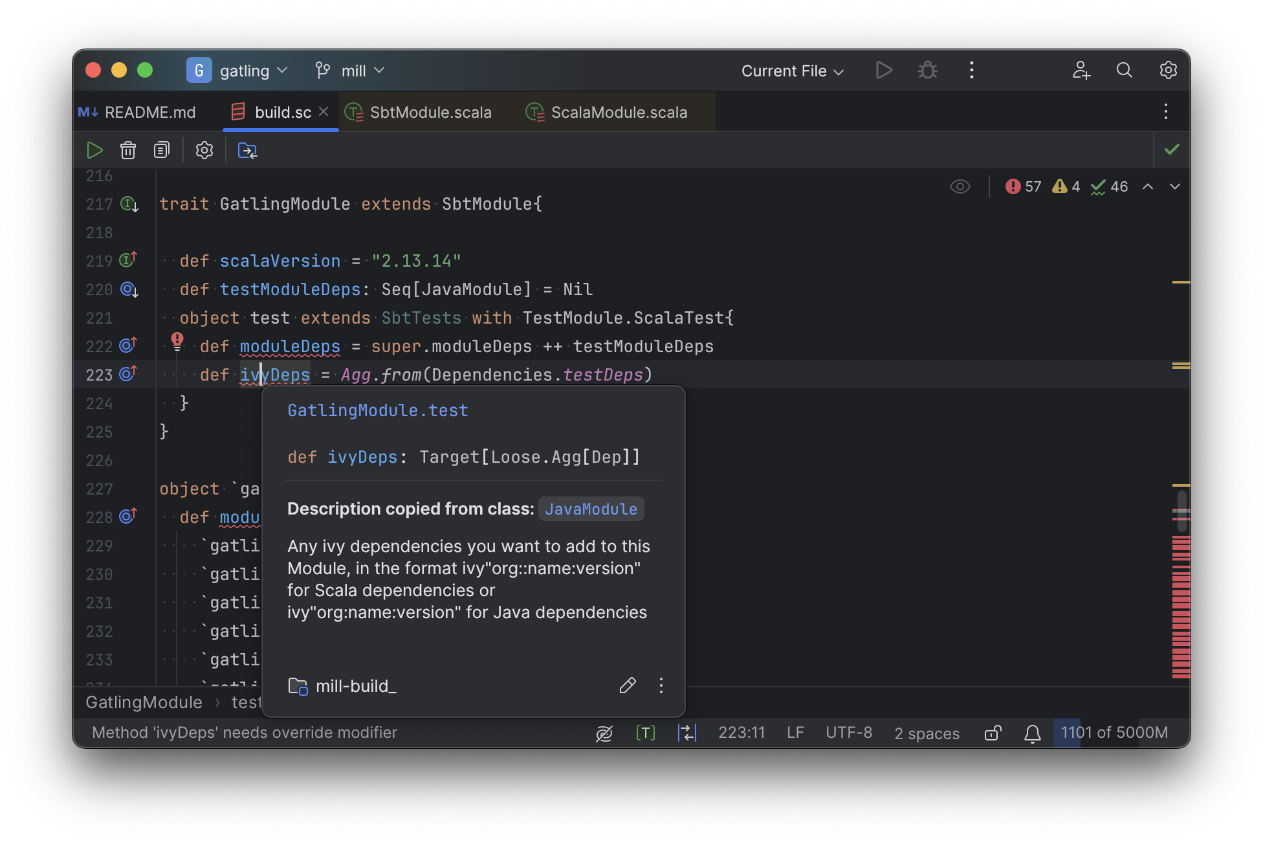Screen dimensions: 1263x844
Task: Click the more options icon in popup
Action: coord(662,686)
